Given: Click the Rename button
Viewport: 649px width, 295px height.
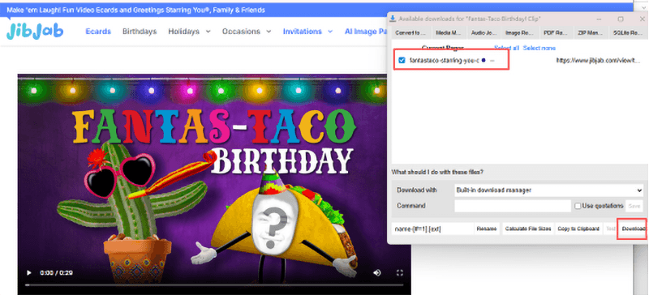Looking at the screenshot, I should pyautogui.click(x=487, y=229).
